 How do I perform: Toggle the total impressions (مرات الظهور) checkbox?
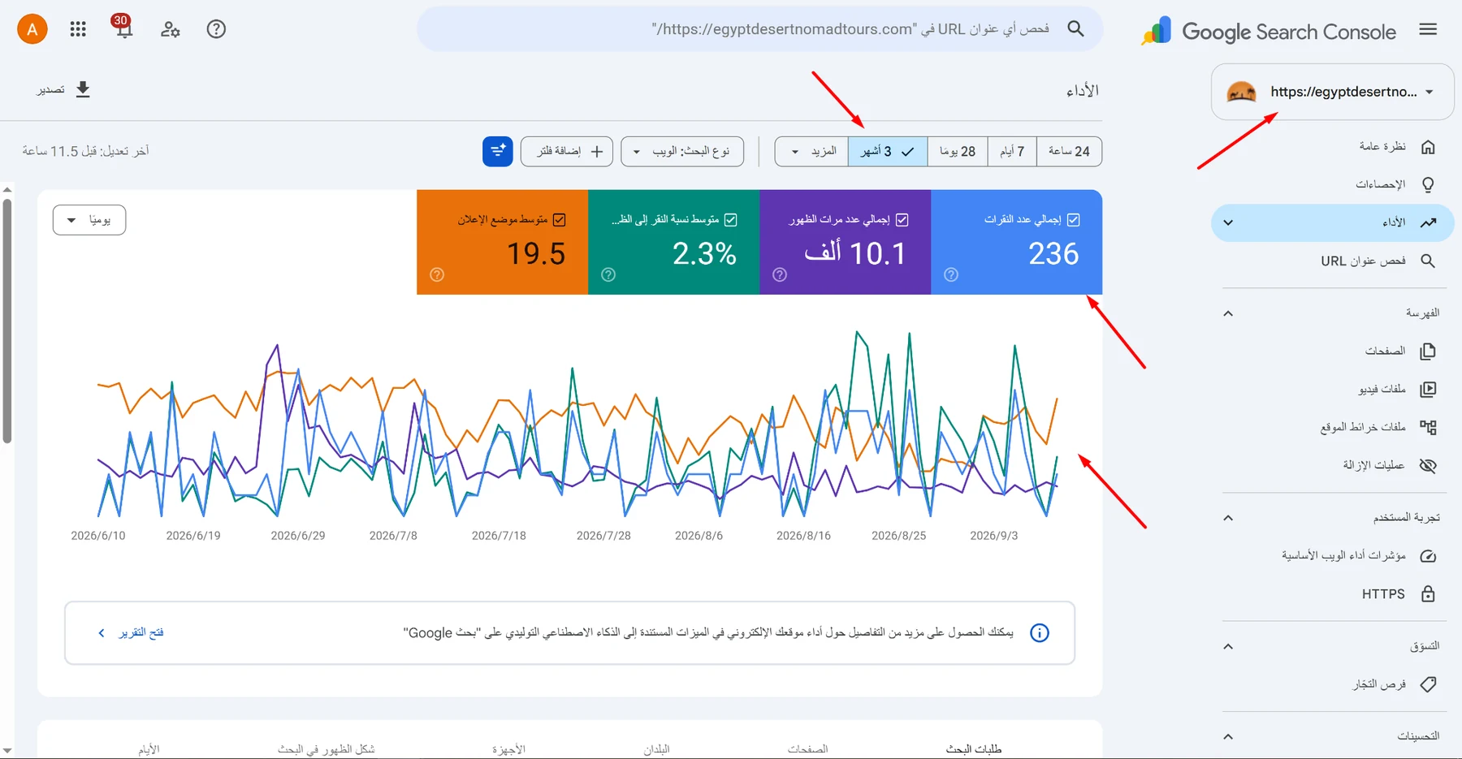pyautogui.click(x=902, y=220)
